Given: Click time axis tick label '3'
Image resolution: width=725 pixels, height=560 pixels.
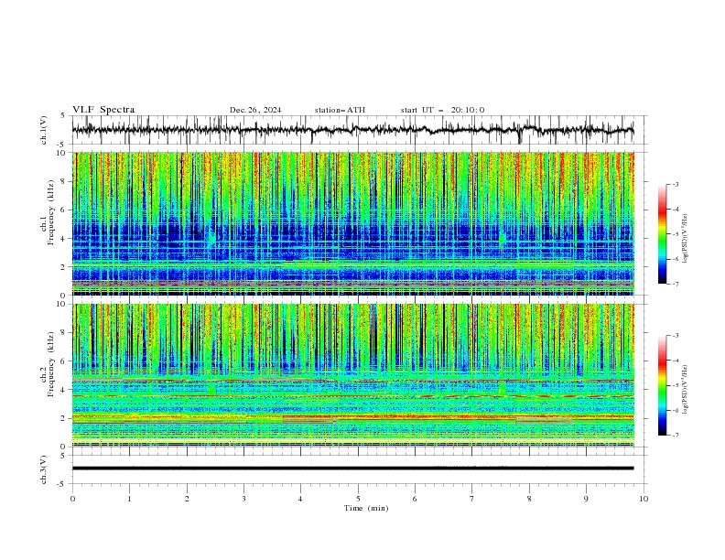Looking at the screenshot, I should 243,499.
